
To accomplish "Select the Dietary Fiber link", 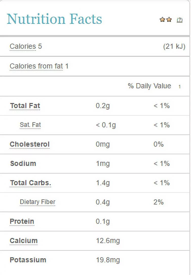I will pos(37,202).
